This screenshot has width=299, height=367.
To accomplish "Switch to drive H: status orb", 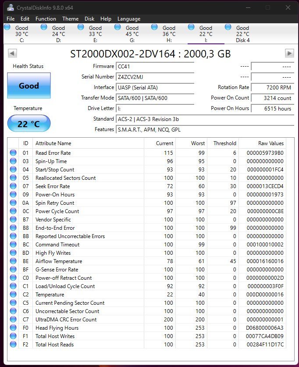I will [154, 27].
